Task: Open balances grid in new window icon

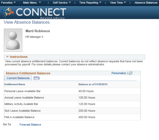Action: click(130, 73)
